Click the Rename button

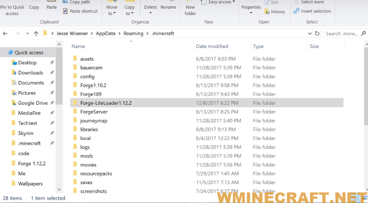[168, 7]
